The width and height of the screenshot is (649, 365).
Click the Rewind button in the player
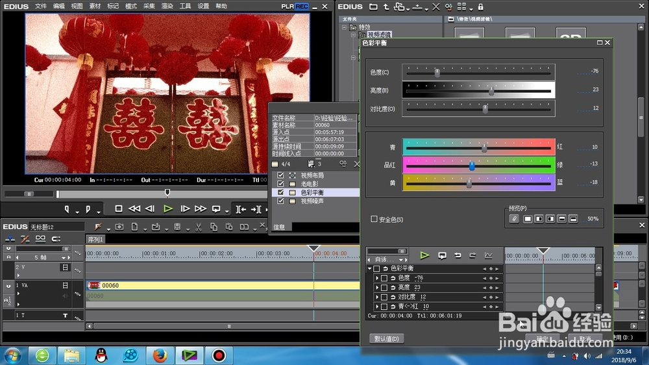pos(134,209)
